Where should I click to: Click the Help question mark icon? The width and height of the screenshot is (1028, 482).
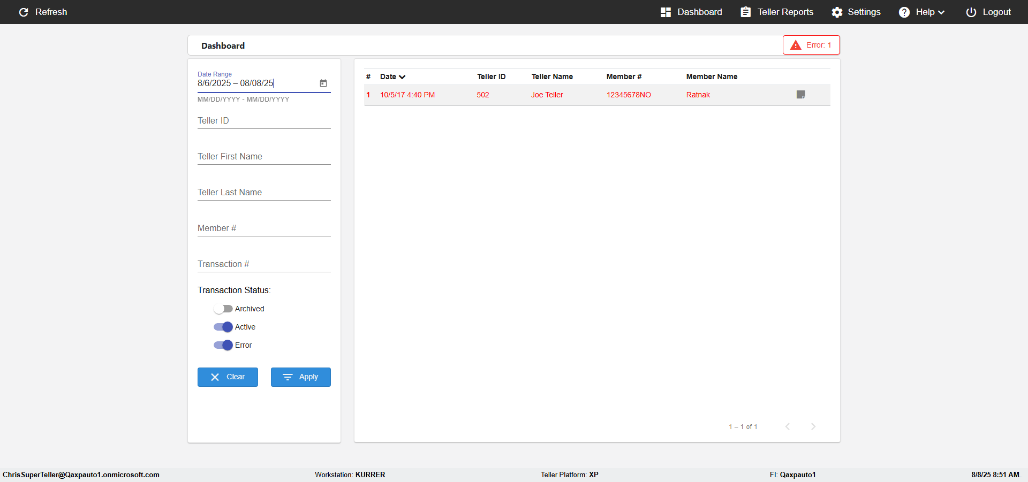click(904, 12)
